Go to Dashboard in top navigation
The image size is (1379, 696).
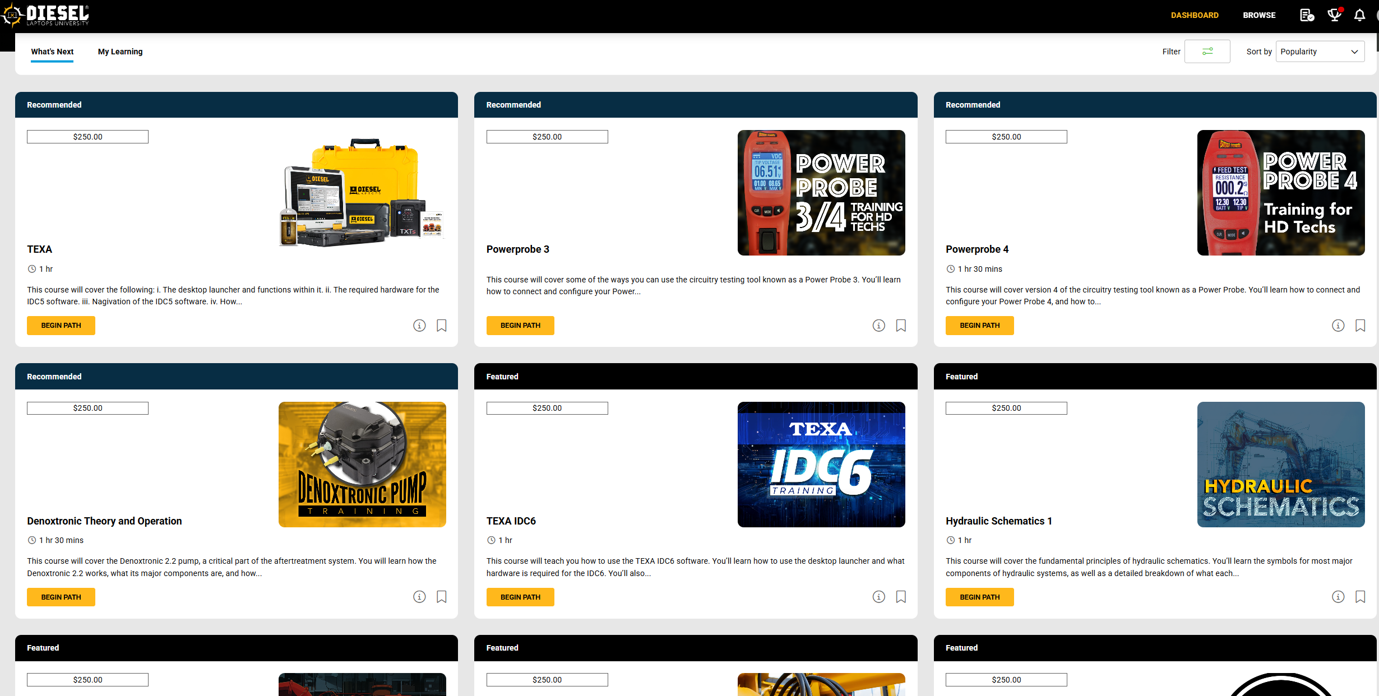click(x=1195, y=15)
